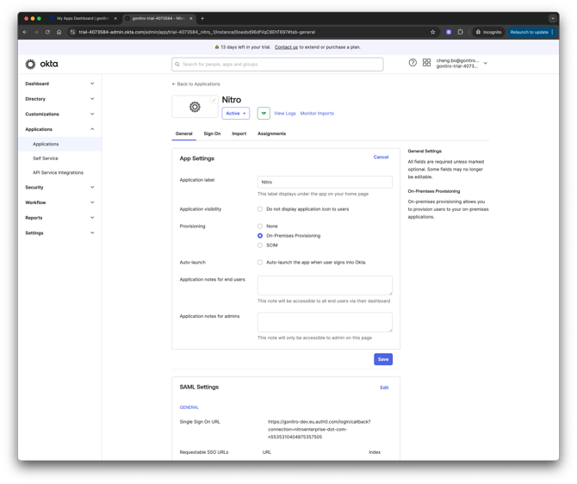Click the Incognito indicator
Viewport: 577px width, 484px height.
pos(488,32)
